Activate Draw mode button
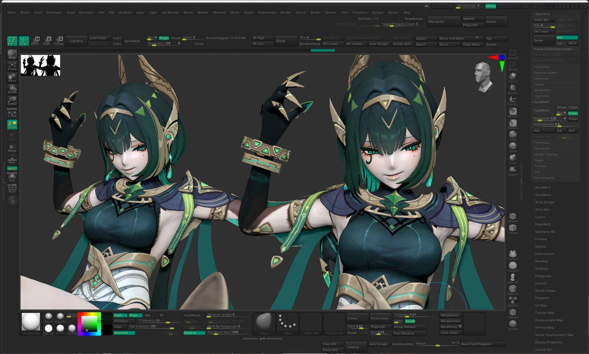Viewport: 589px width, 354px height. click(x=24, y=41)
